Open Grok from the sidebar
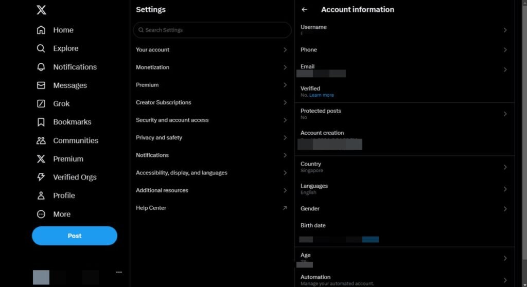The image size is (527, 287). [x=41, y=103]
